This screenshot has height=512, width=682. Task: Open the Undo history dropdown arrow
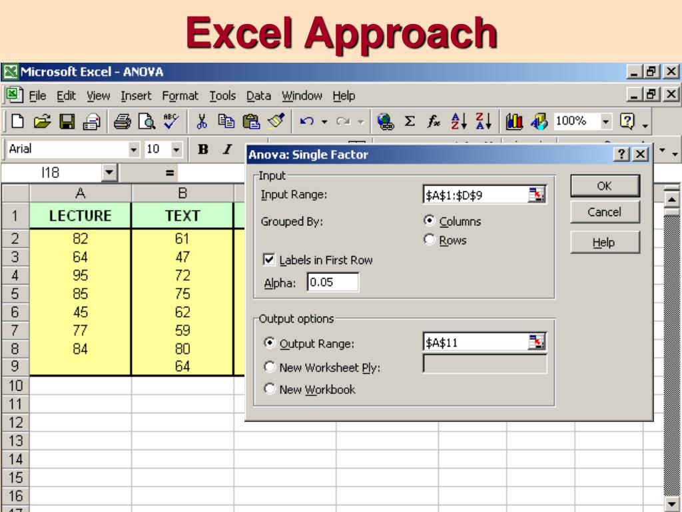(x=324, y=122)
